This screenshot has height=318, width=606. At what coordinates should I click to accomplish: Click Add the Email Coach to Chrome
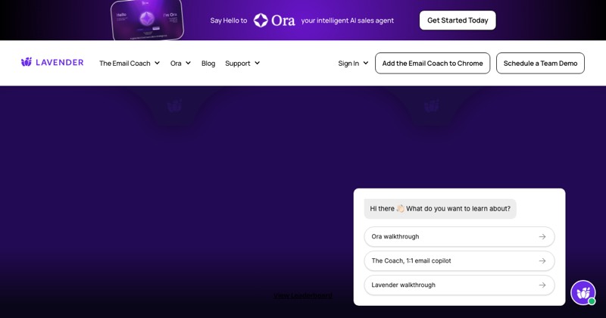pyautogui.click(x=433, y=63)
